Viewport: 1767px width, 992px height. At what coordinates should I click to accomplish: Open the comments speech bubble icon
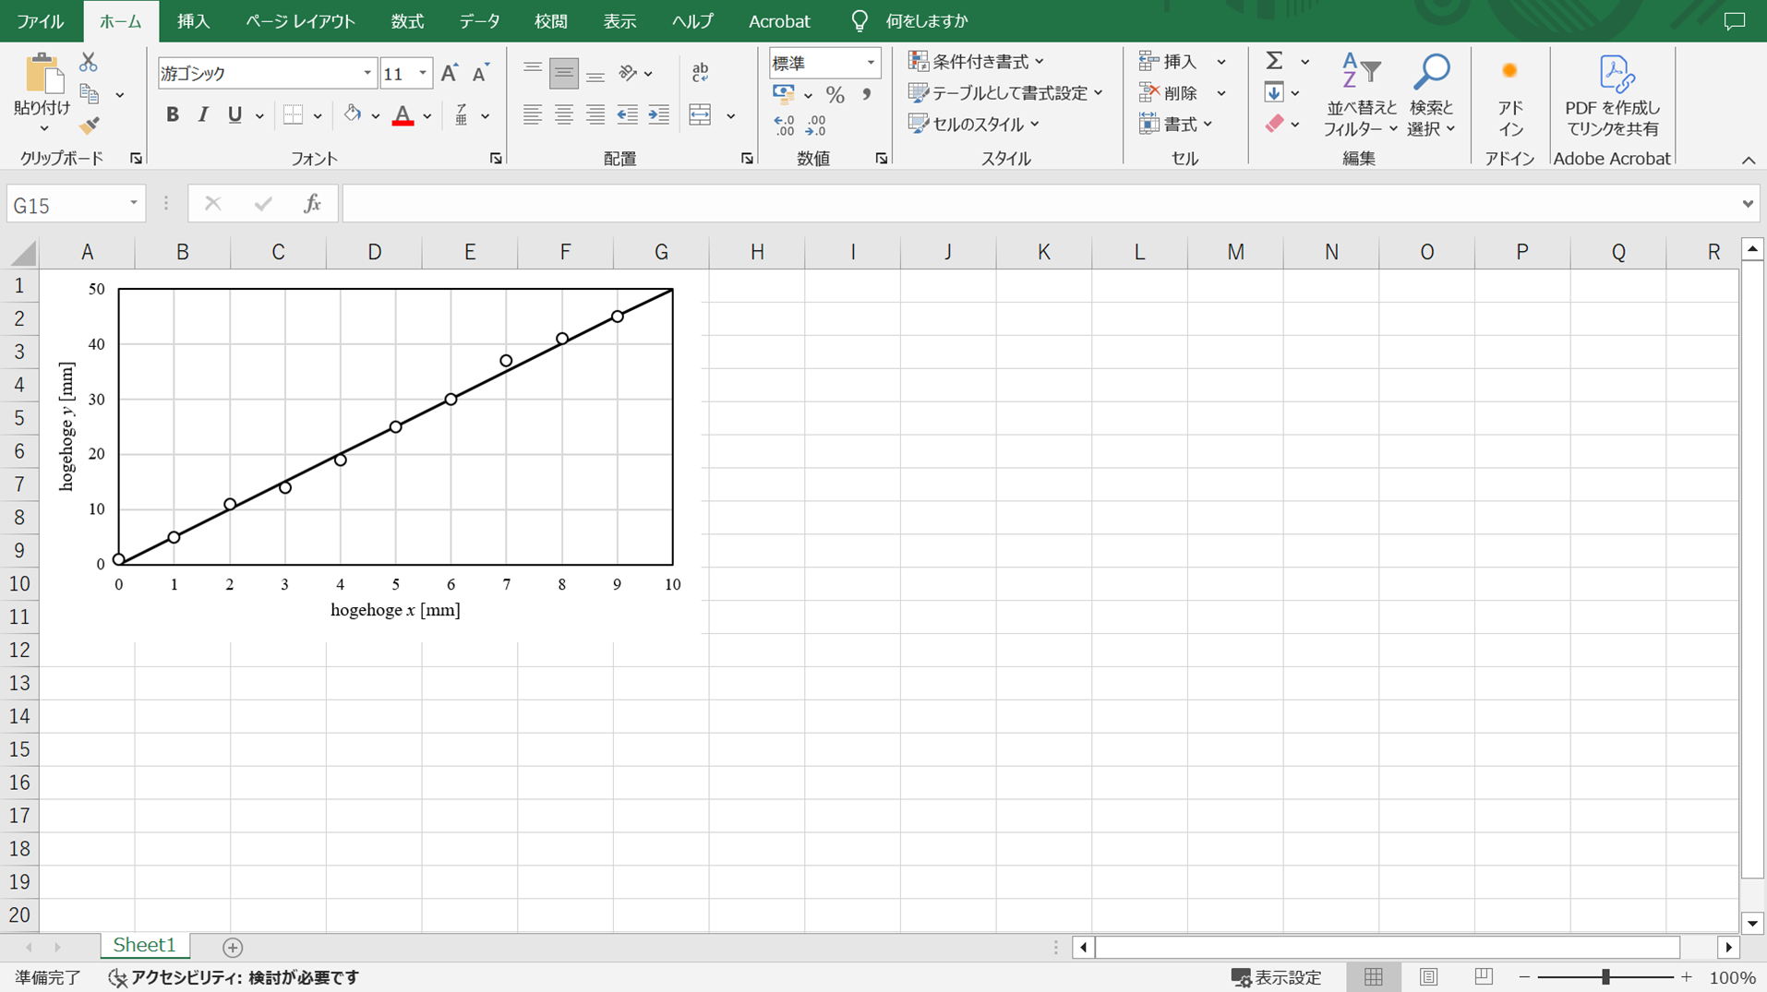(1735, 20)
